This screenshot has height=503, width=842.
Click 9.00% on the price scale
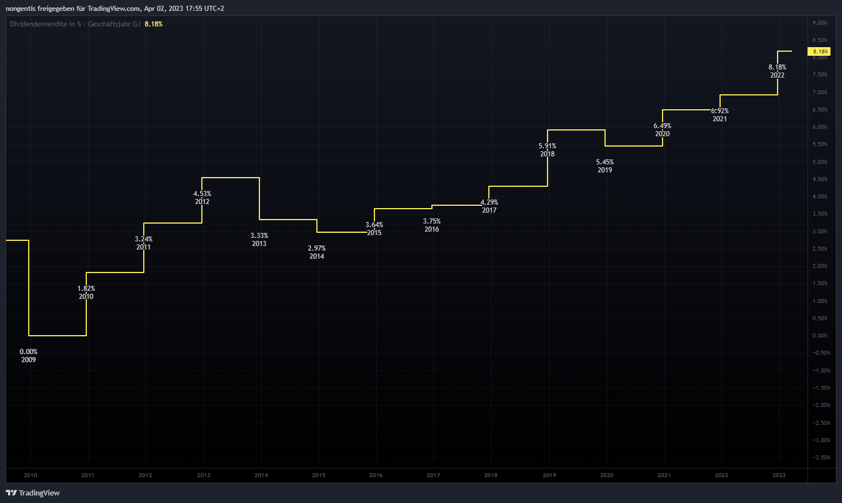pyautogui.click(x=820, y=23)
